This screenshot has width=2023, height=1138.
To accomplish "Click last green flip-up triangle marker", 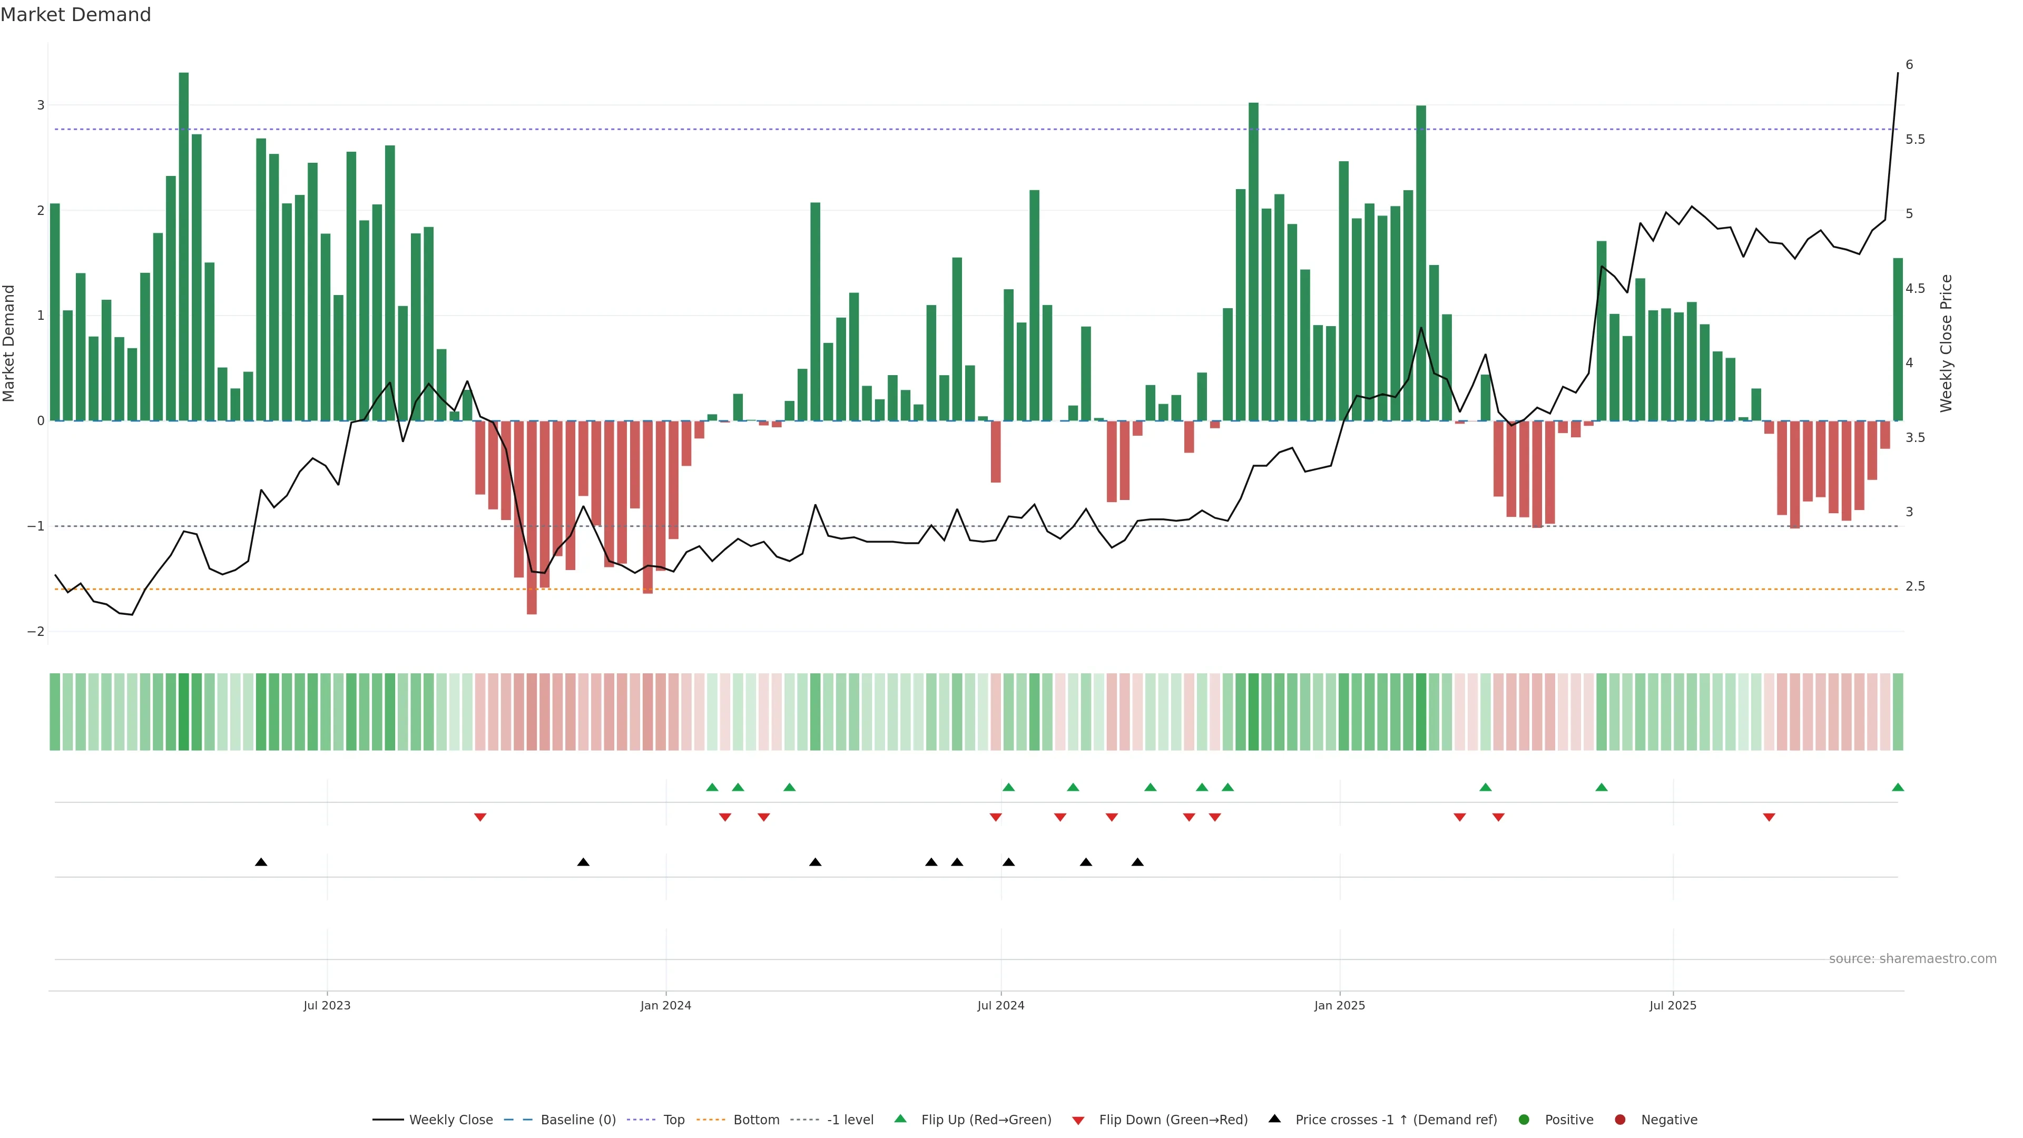I will click(1897, 788).
